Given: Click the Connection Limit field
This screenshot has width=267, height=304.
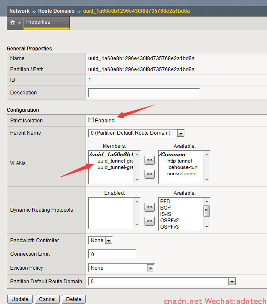Looking at the screenshot, I should coord(112,254).
